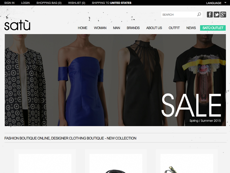Go to the Home menu item
230x173 pixels.
click(83, 28)
